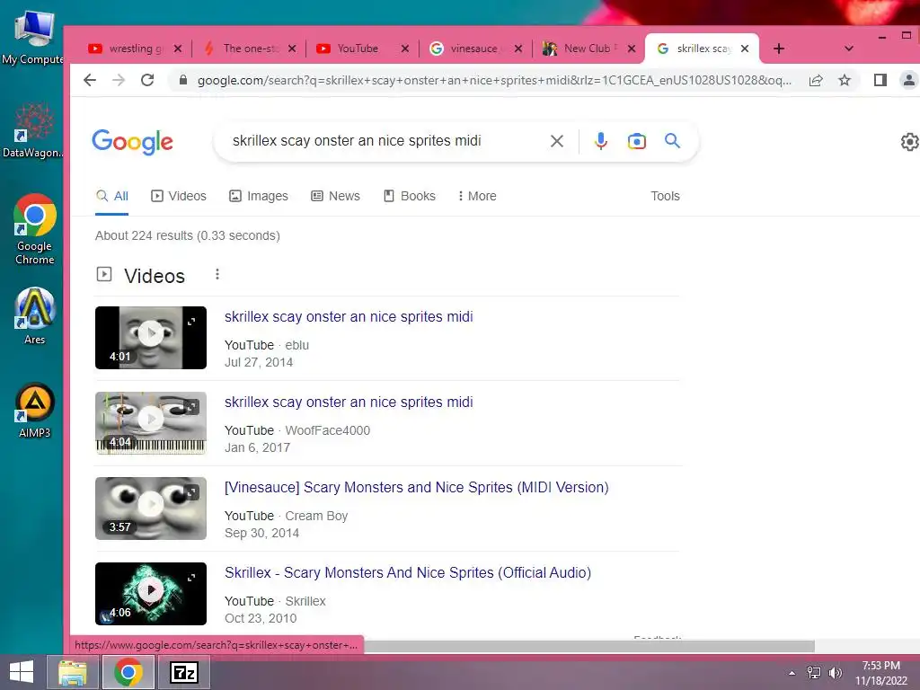This screenshot has height=690, width=920.
Task: Play the 4:06 Skrillex video thumbnail
Action: click(151, 593)
